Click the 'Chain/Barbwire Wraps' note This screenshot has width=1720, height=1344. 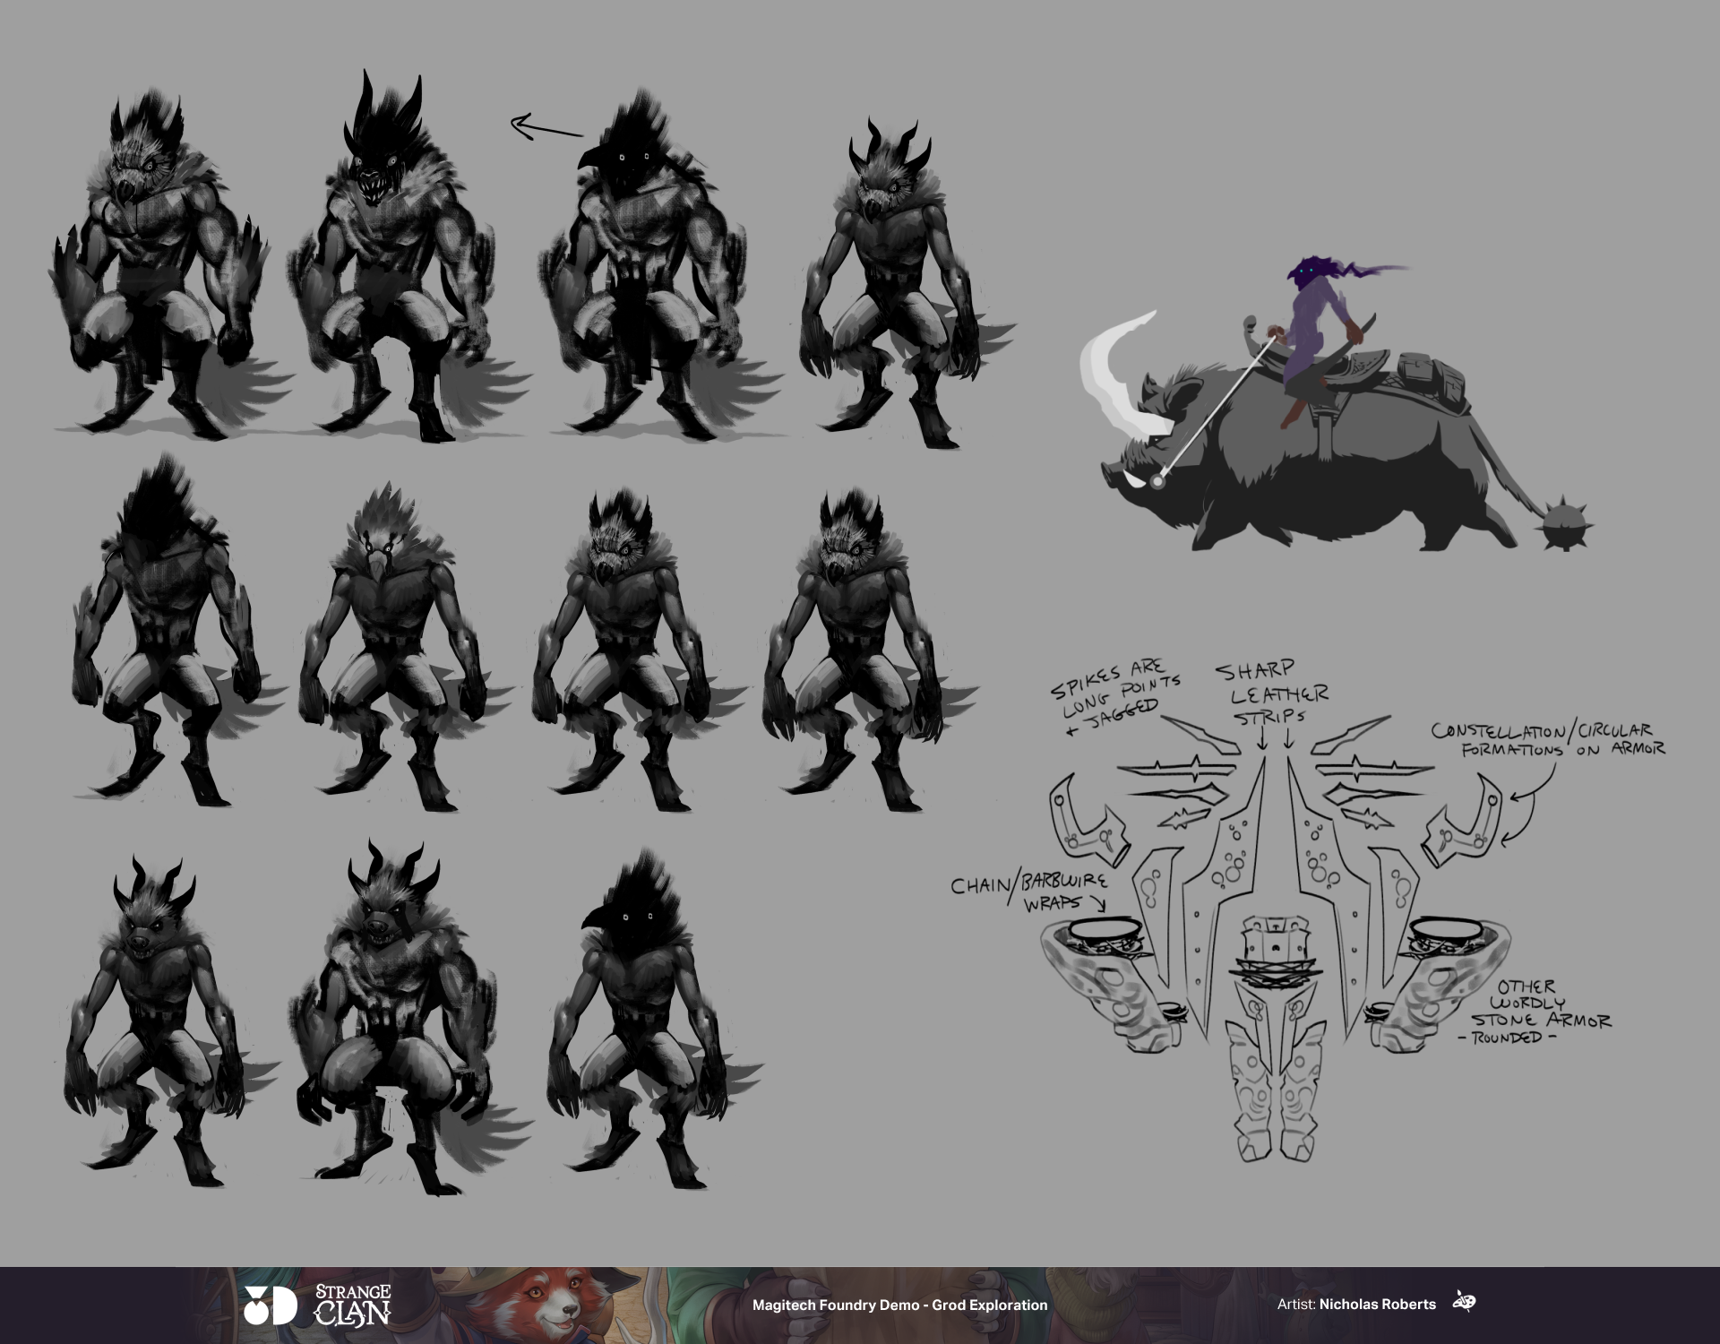(1028, 892)
